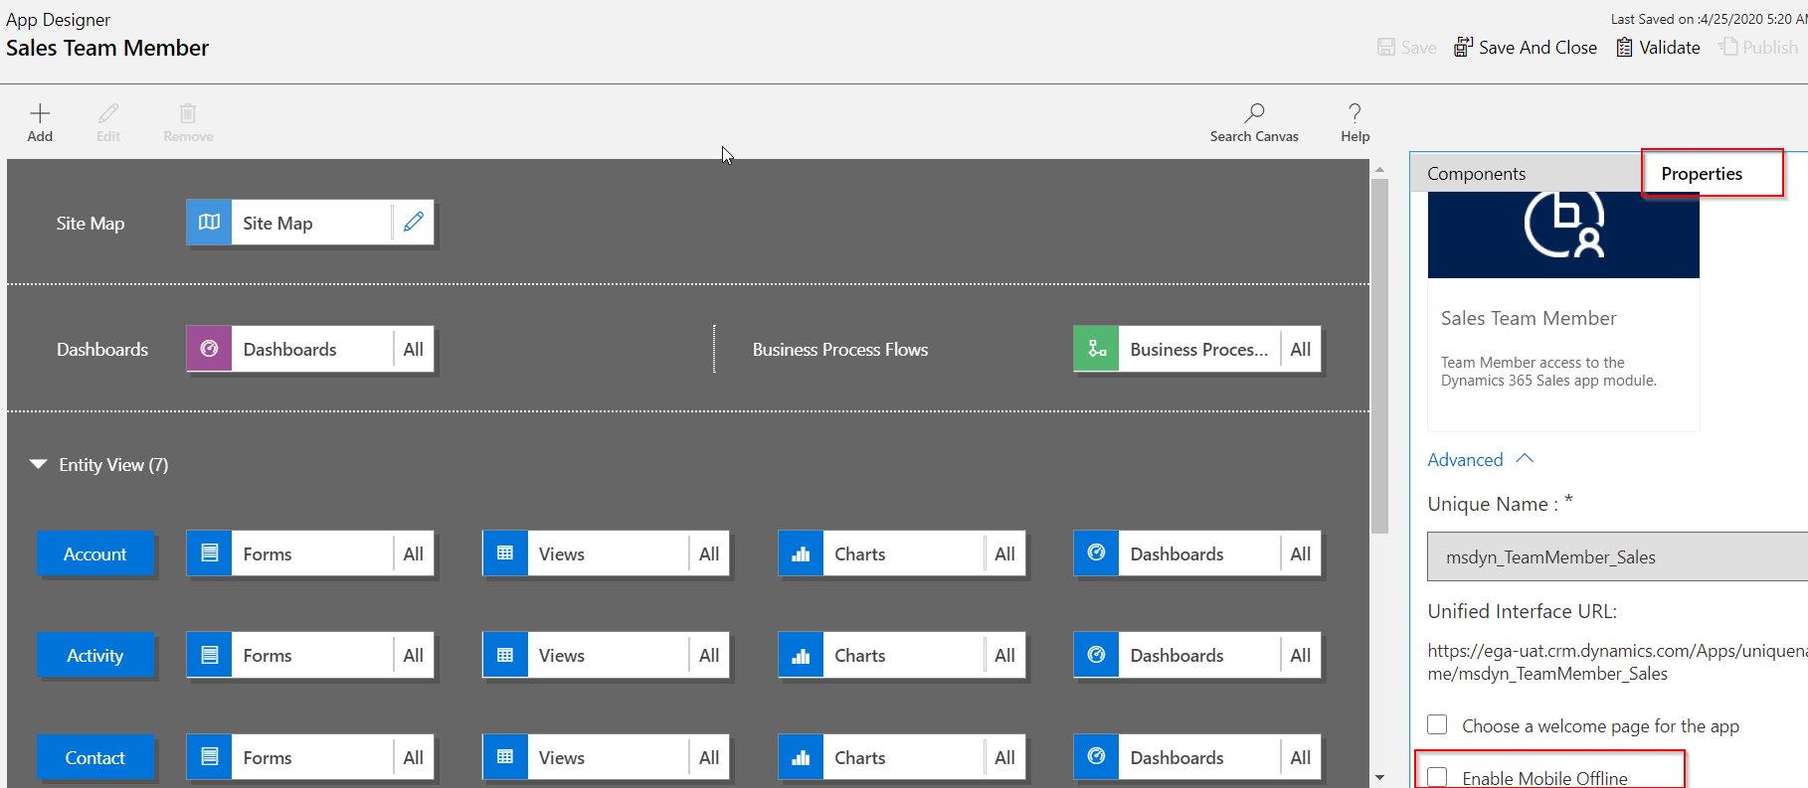Select the Site Map tile icon
1808x788 pixels.
click(x=209, y=223)
